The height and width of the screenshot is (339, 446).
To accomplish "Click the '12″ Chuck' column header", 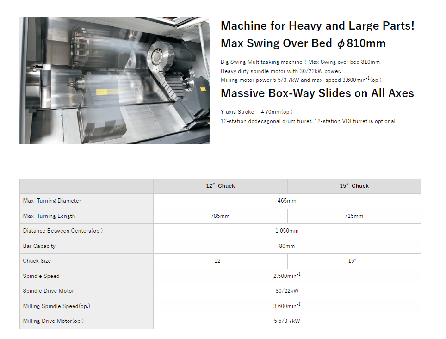I will (x=220, y=186).
